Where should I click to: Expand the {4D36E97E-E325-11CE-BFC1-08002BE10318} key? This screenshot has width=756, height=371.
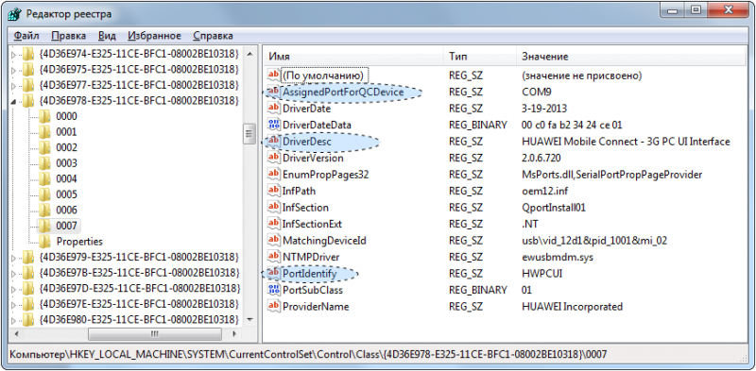(13, 304)
